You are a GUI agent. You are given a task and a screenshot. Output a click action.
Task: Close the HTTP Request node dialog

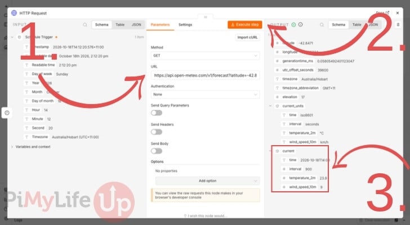click(398, 13)
